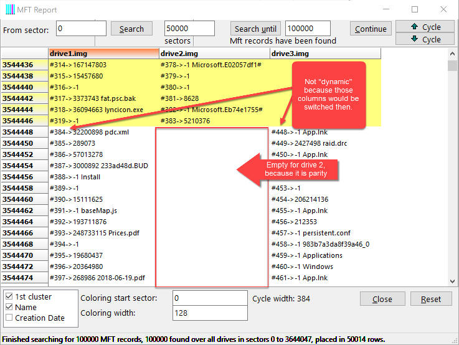Focus the From sector input field
Image resolution: width=459 pixels, height=345 pixels.
(81, 29)
